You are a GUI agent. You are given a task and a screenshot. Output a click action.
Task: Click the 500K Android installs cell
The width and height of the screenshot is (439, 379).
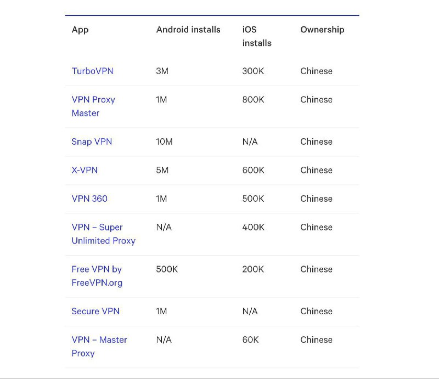tap(167, 269)
